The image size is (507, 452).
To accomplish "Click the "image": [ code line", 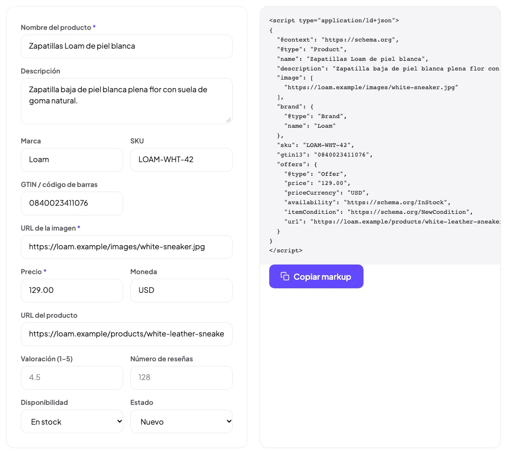I will tap(295, 78).
